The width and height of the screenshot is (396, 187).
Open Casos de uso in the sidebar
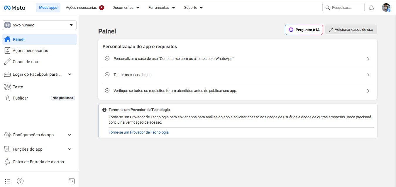(x=40, y=62)
